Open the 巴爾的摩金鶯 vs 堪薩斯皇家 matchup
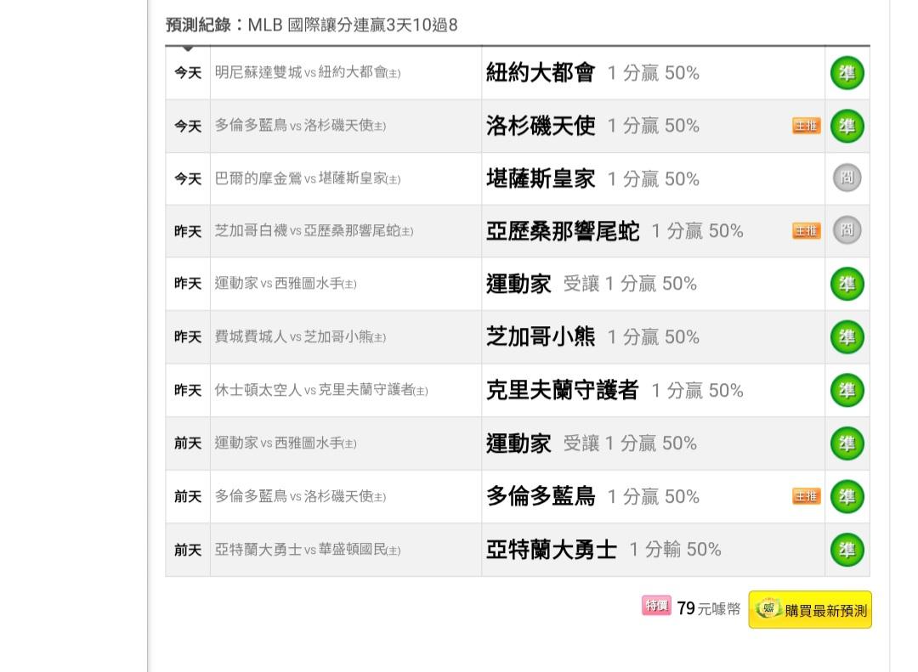Screen dimensions: 918x672 [x=307, y=178]
